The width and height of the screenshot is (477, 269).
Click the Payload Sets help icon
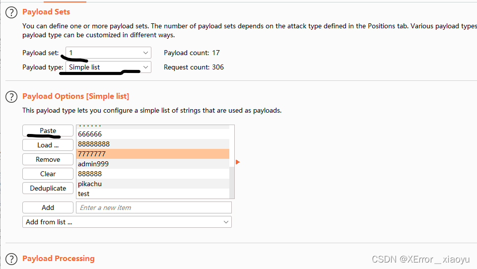point(11,12)
